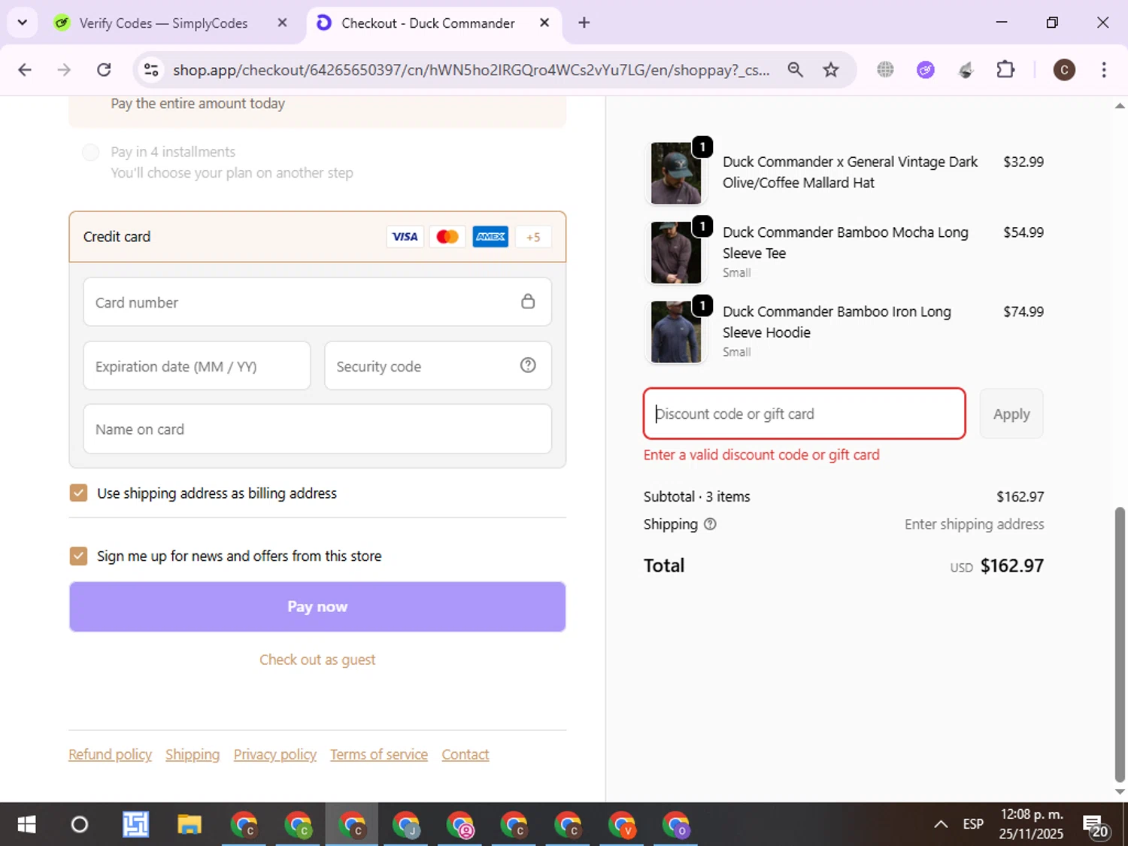1128x846 pixels.
Task: Open the Windows Start menu
Action: pyautogui.click(x=26, y=825)
